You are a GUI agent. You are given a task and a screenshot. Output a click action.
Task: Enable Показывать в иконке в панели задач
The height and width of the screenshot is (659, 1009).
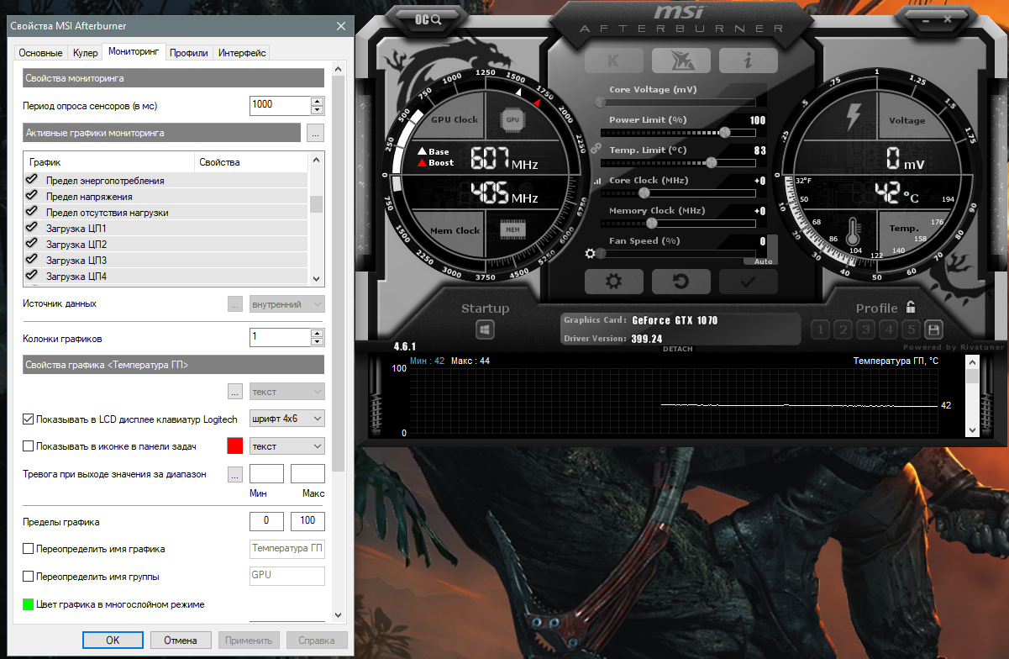click(29, 446)
